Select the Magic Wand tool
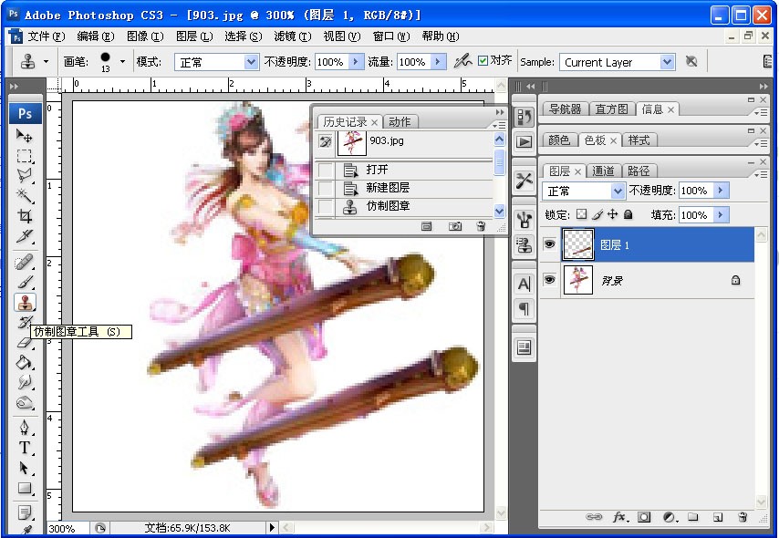Image resolution: width=779 pixels, height=538 pixels. [24, 195]
